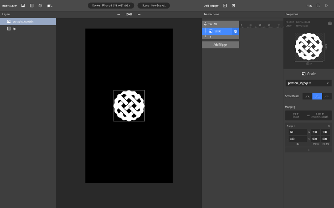Insert an oval layer from toolbar
The width and height of the screenshot is (334, 208).
(40, 6)
